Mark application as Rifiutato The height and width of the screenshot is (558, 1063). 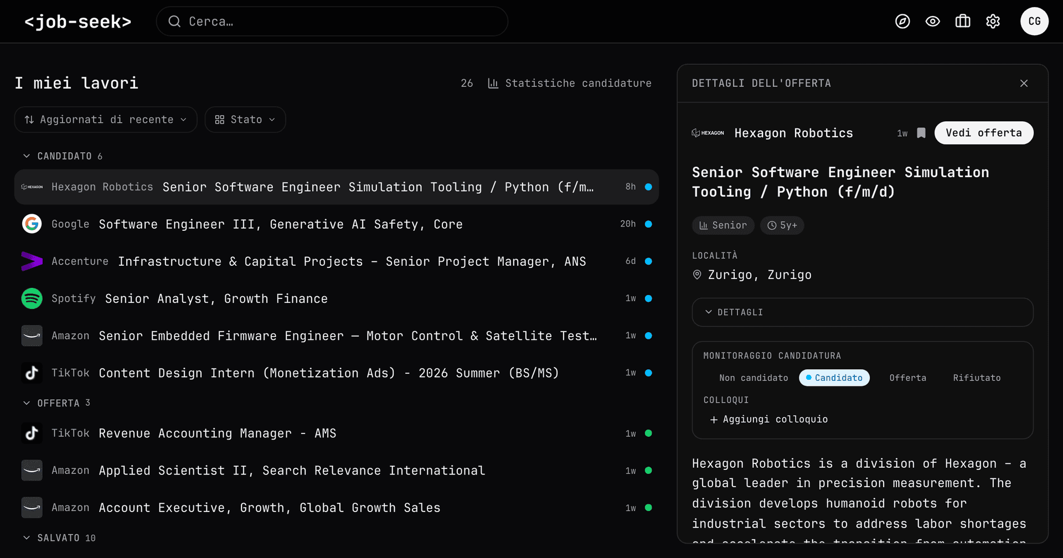[977, 378]
